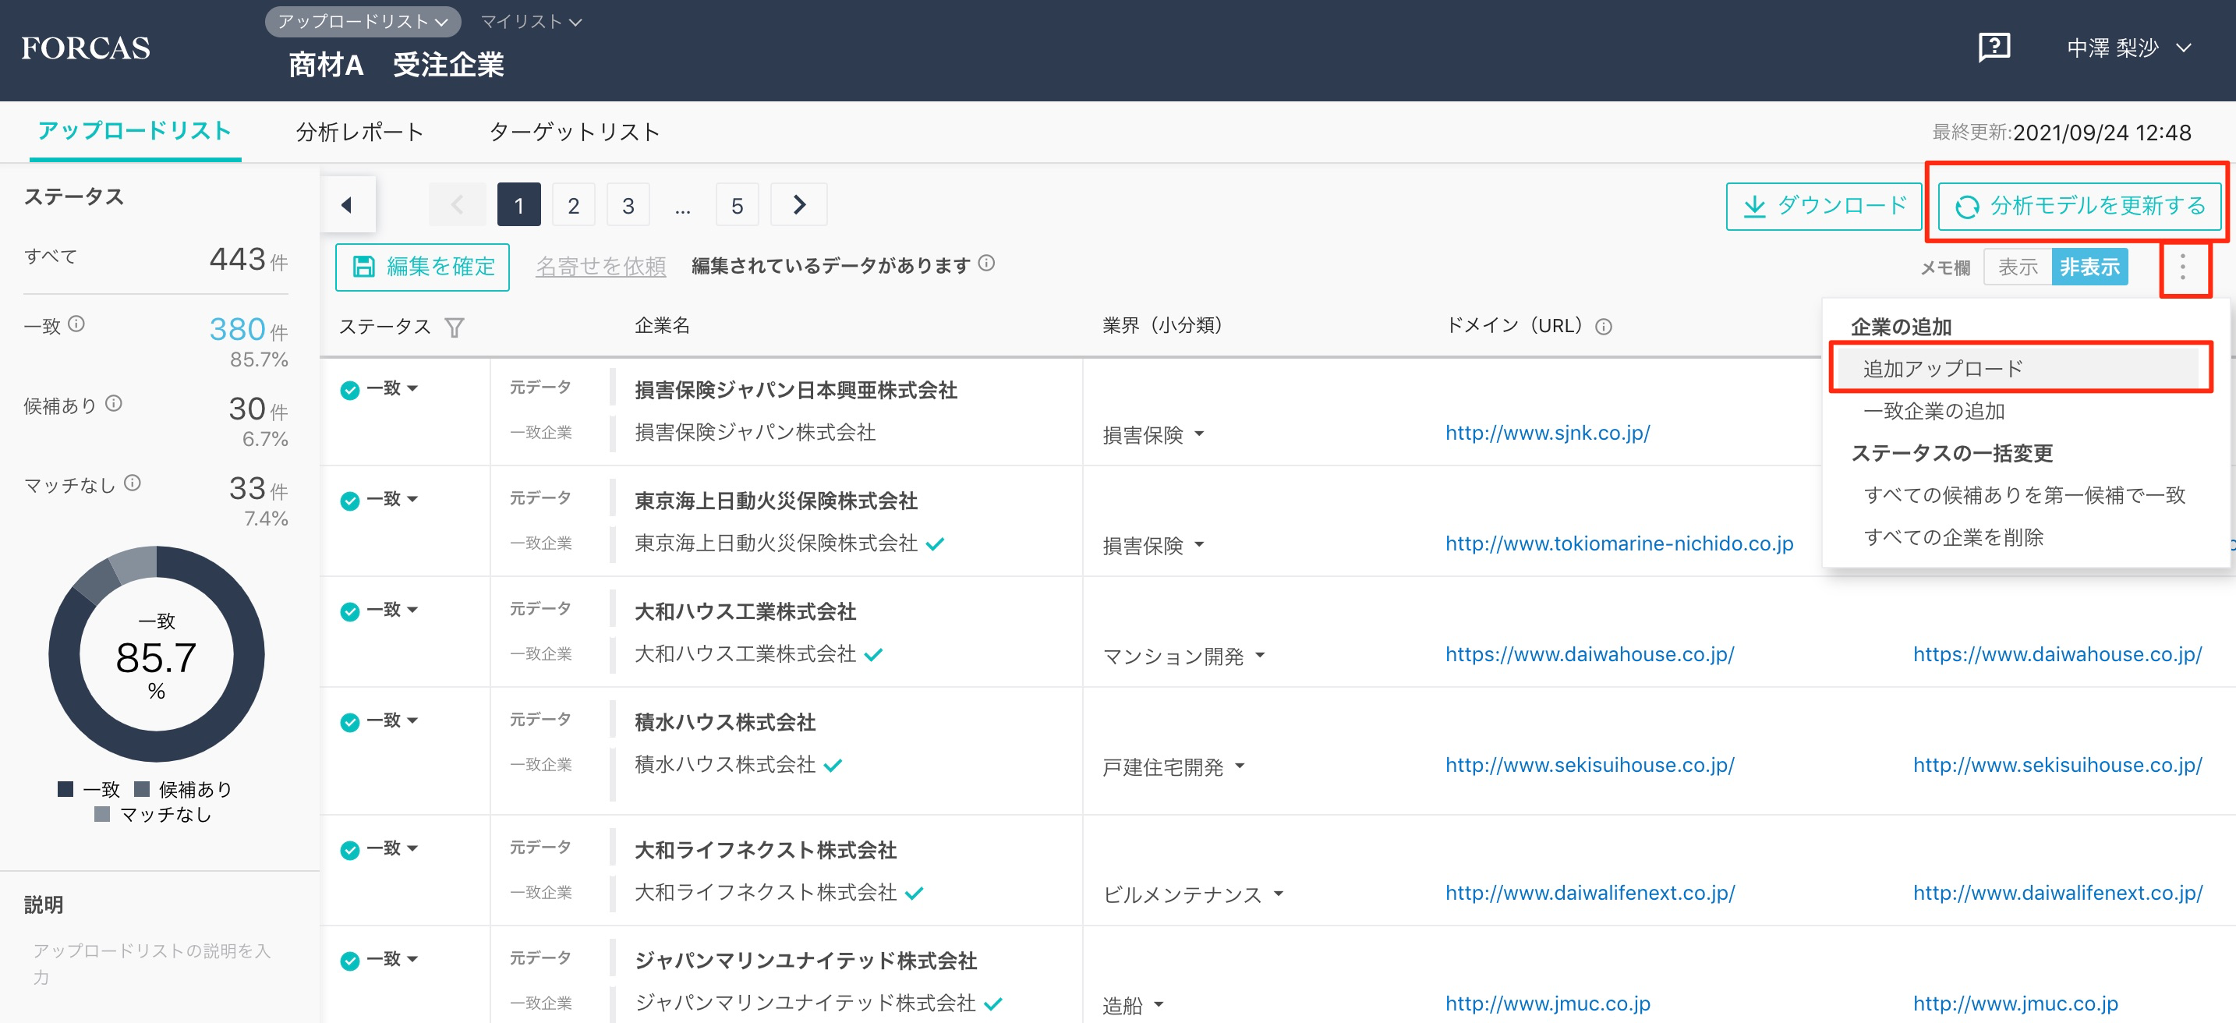The width and height of the screenshot is (2236, 1023).
Task: Open the three-dot more options menu
Action: click(x=2182, y=267)
